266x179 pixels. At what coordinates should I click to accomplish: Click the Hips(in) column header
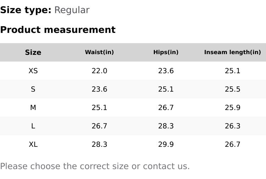(x=166, y=52)
